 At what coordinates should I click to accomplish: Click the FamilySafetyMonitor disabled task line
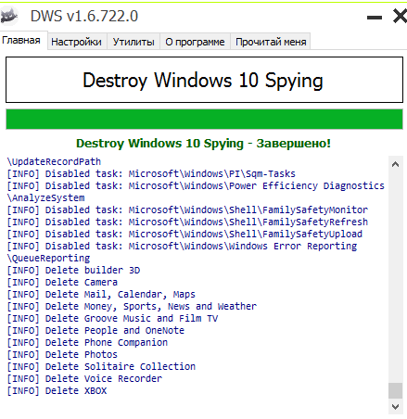click(x=187, y=210)
